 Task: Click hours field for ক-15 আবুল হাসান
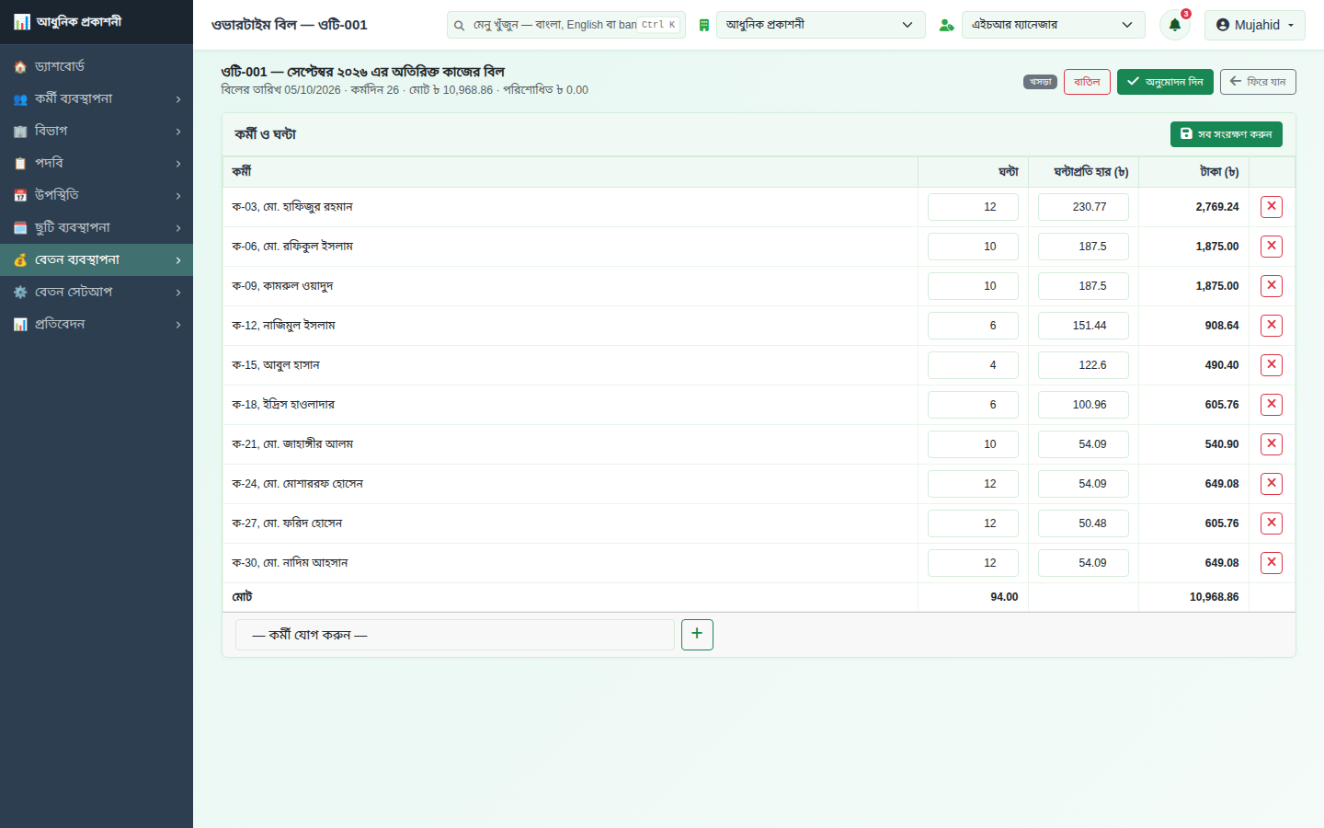click(x=973, y=365)
